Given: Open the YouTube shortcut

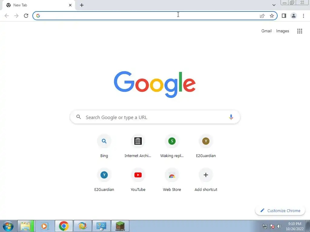Looking at the screenshot, I should click(138, 180).
